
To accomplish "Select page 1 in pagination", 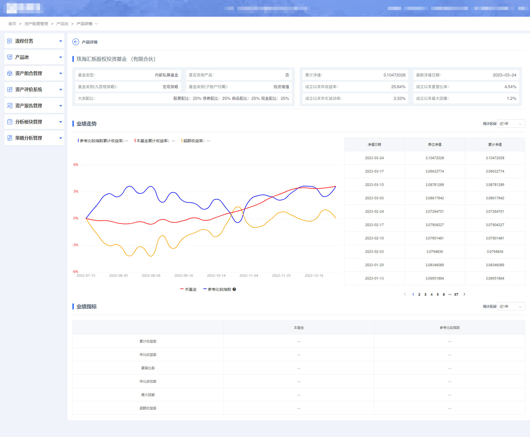I will 413,295.
